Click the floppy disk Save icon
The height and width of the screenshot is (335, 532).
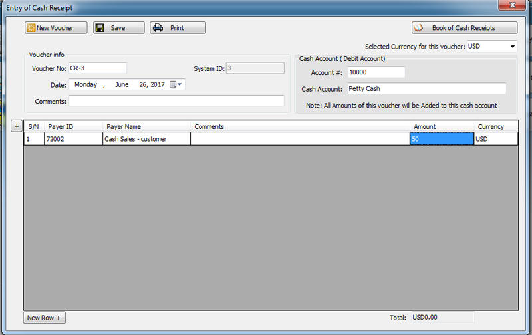coord(99,28)
